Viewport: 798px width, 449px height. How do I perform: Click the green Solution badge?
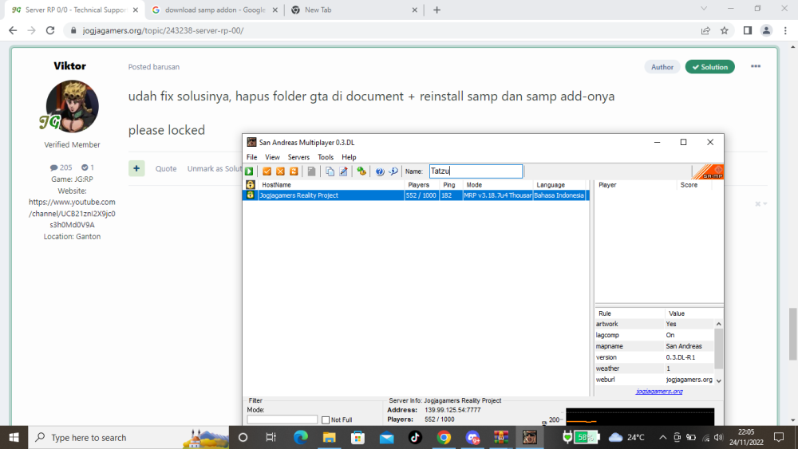click(x=710, y=67)
